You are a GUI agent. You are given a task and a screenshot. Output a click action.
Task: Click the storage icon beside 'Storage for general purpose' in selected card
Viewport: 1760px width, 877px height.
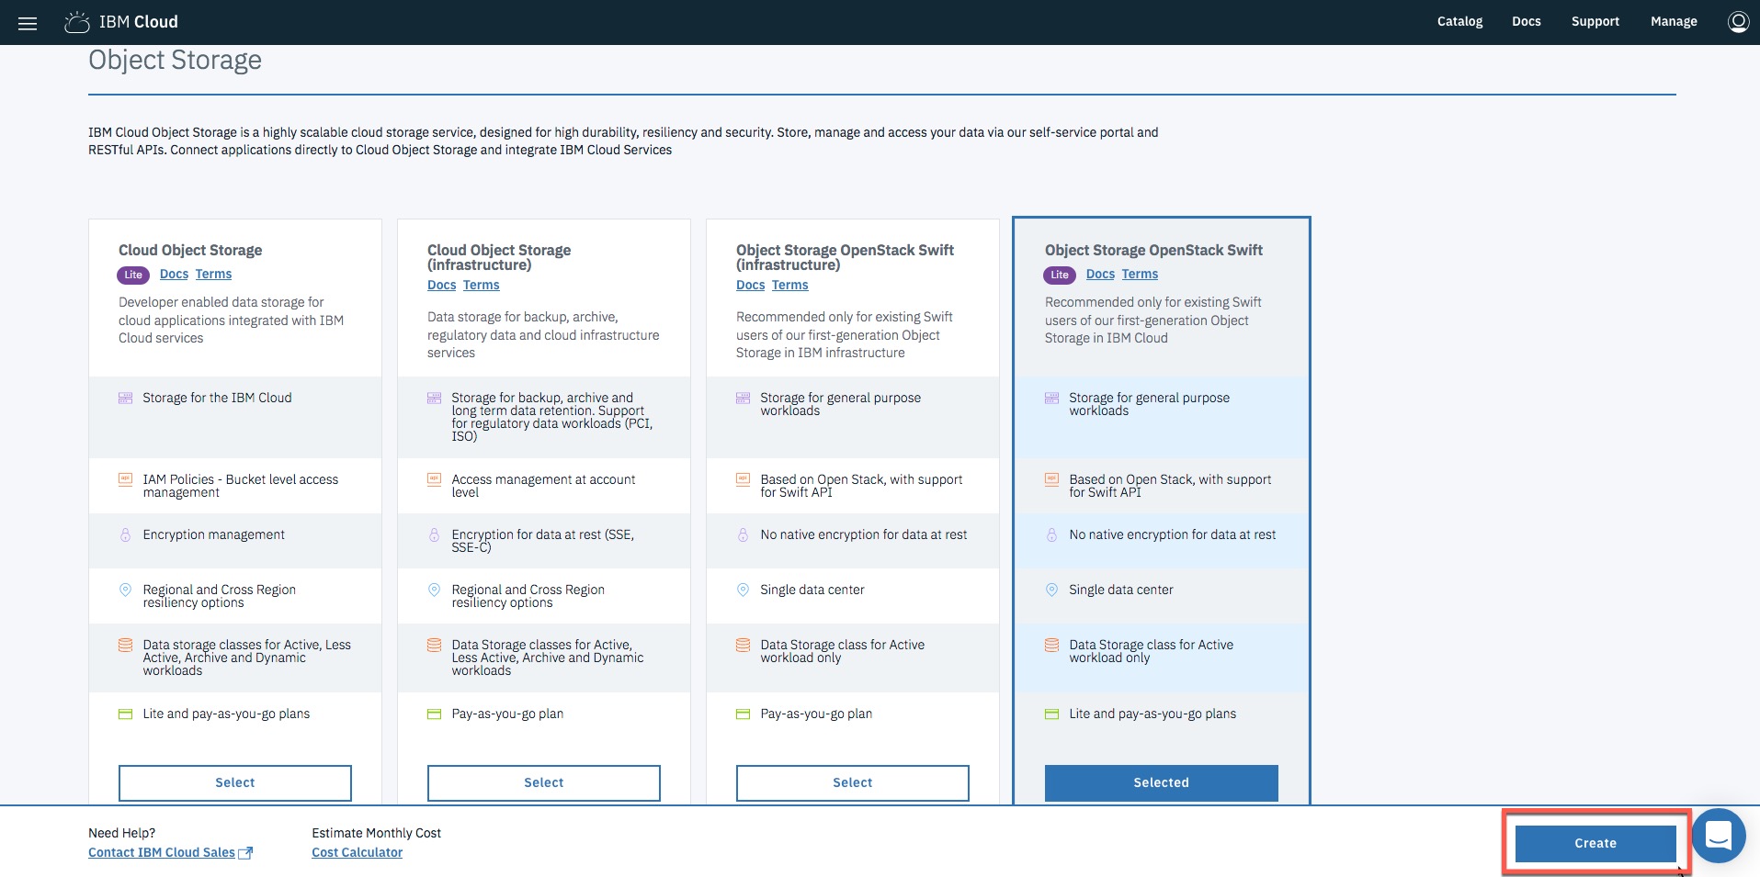pyautogui.click(x=1051, y=398)
